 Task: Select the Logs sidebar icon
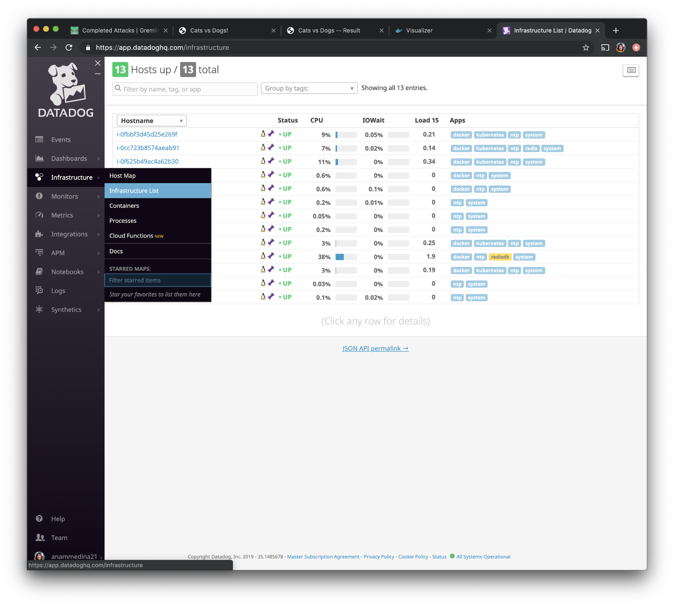pos(40,290)
